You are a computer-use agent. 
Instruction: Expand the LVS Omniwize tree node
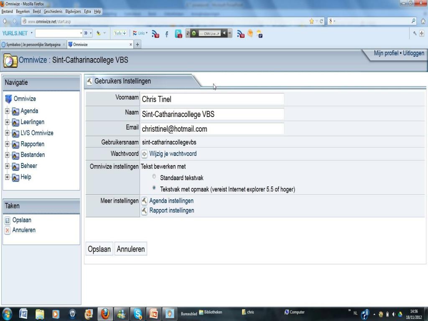coord(7,133)
